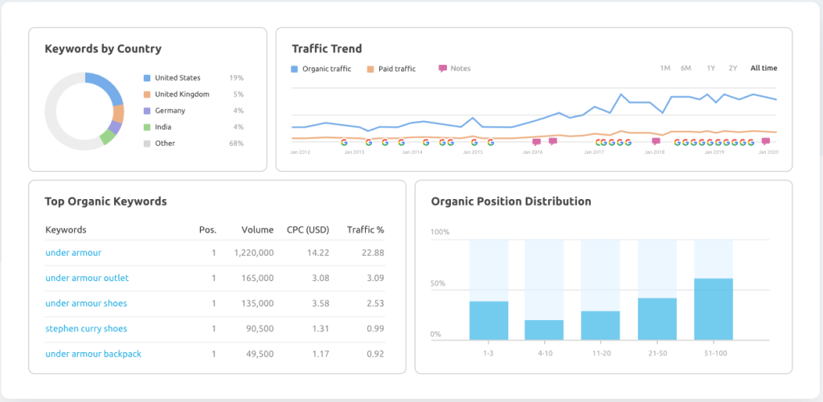Click the Germany label in country legend
Image resolution: width=823 pixels, height=402 pixels.
[x=170, y=111]
